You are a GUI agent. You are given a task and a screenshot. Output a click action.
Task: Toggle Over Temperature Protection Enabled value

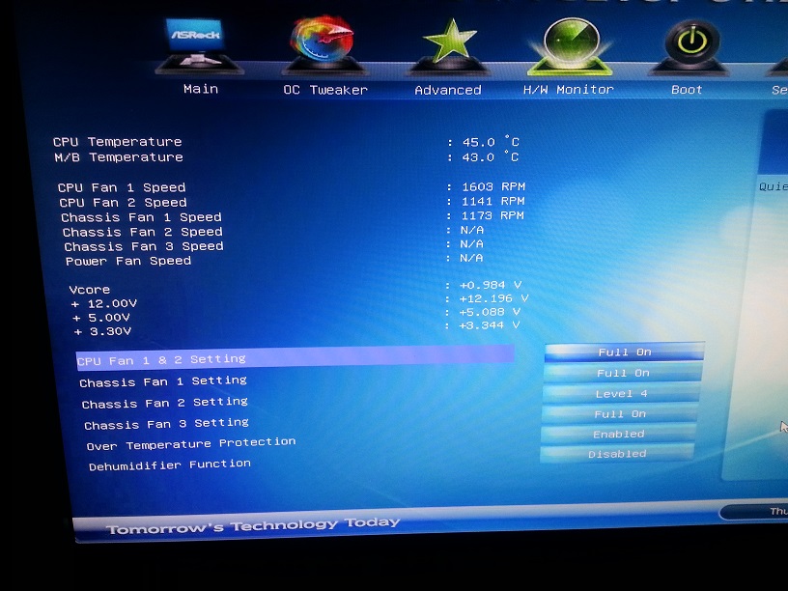click(618, 435)
